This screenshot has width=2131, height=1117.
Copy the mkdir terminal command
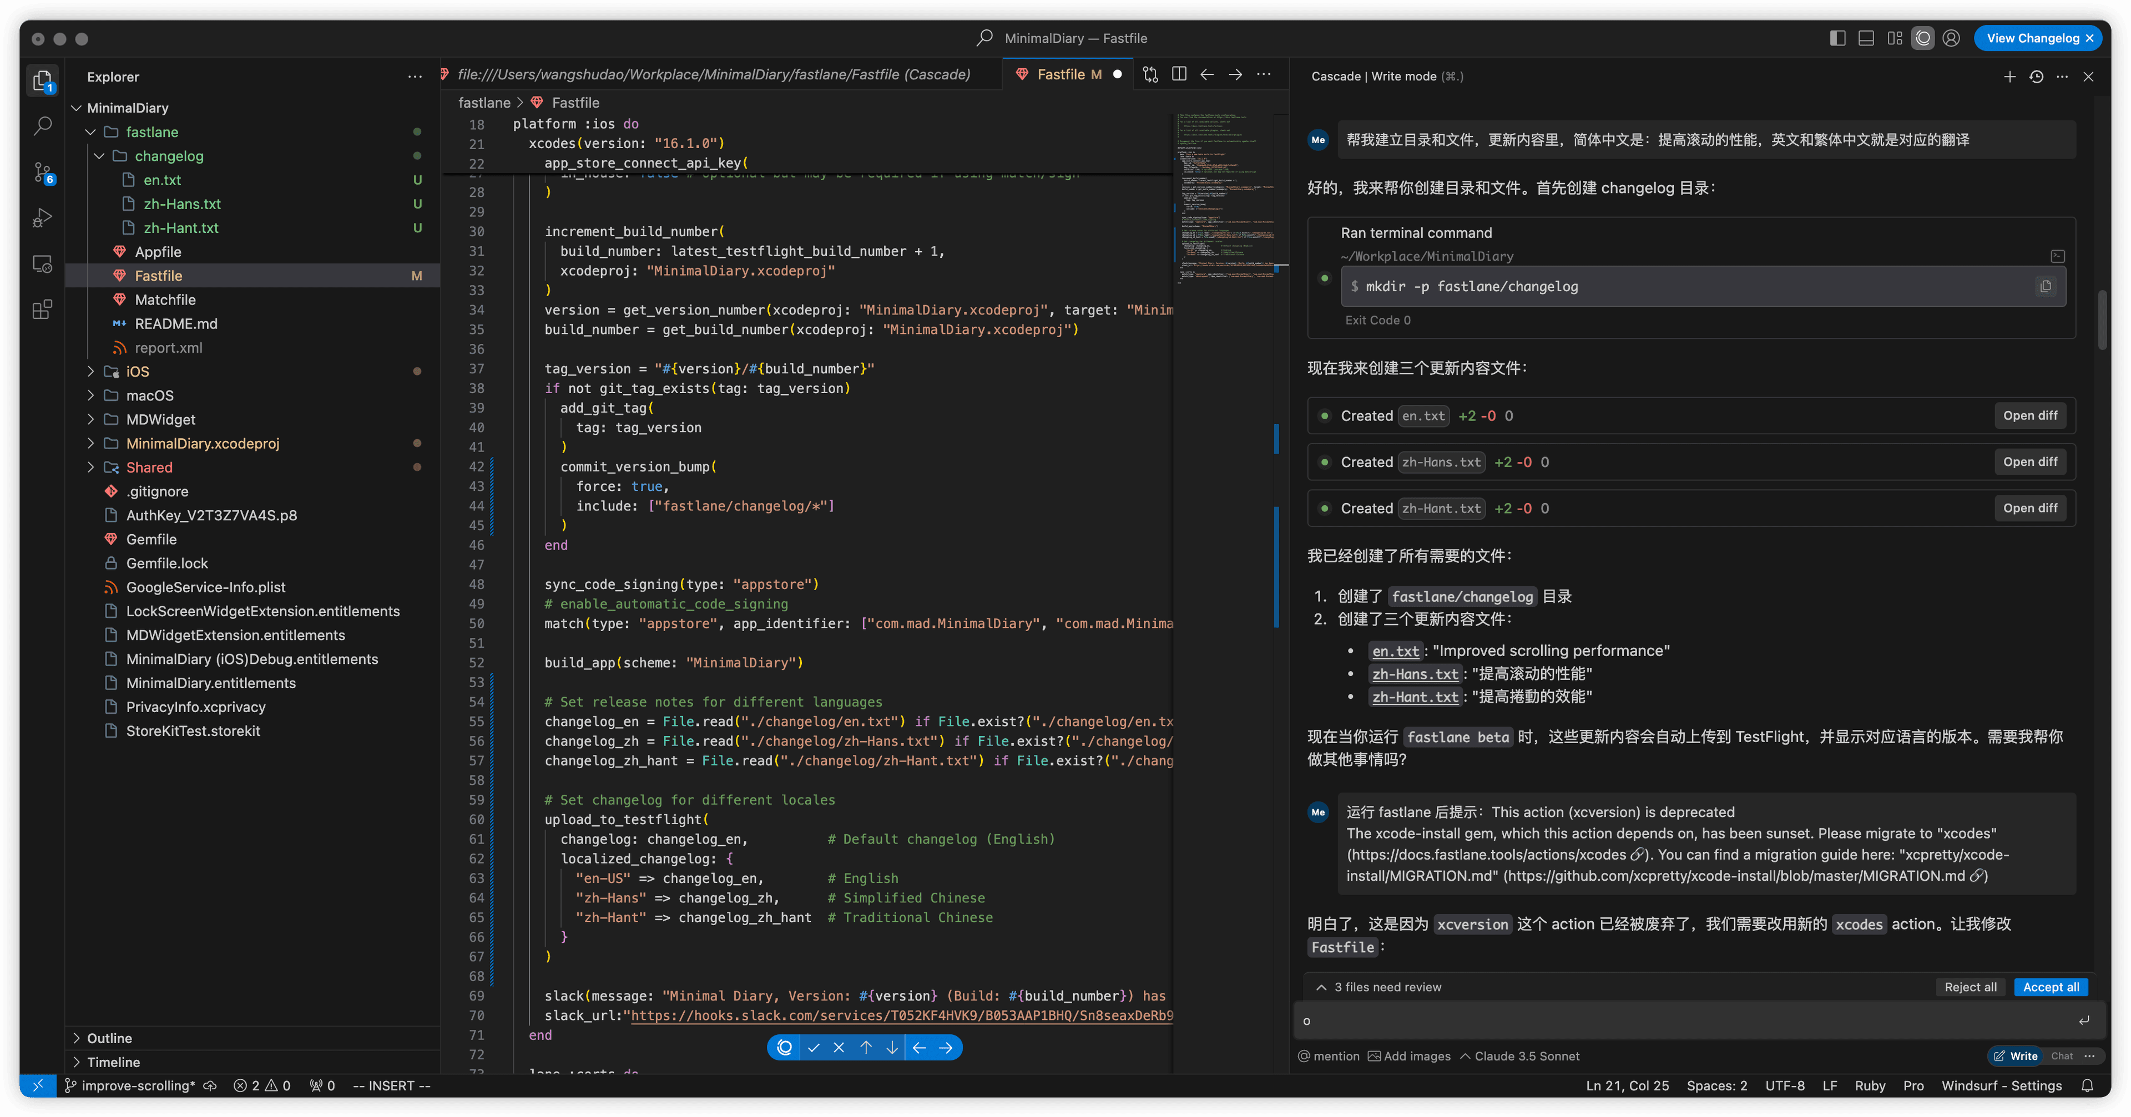click(x=2045, y=286)
